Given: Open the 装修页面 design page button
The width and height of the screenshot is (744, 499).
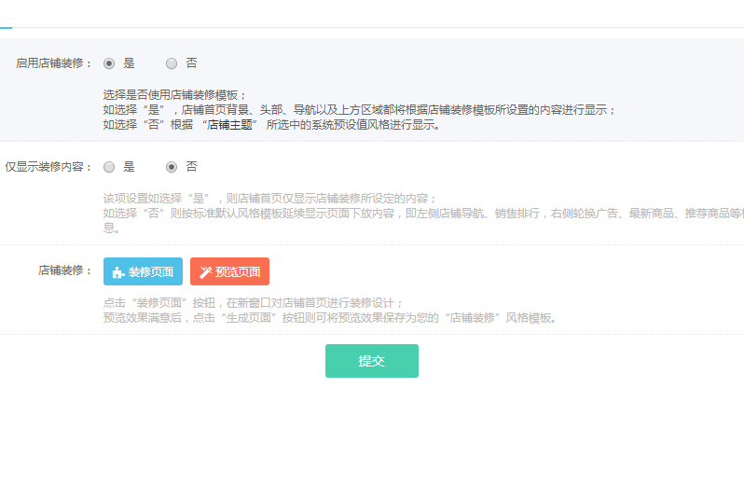Looking at the screenshot, I should pyautogui.click(x=144, y=271).
